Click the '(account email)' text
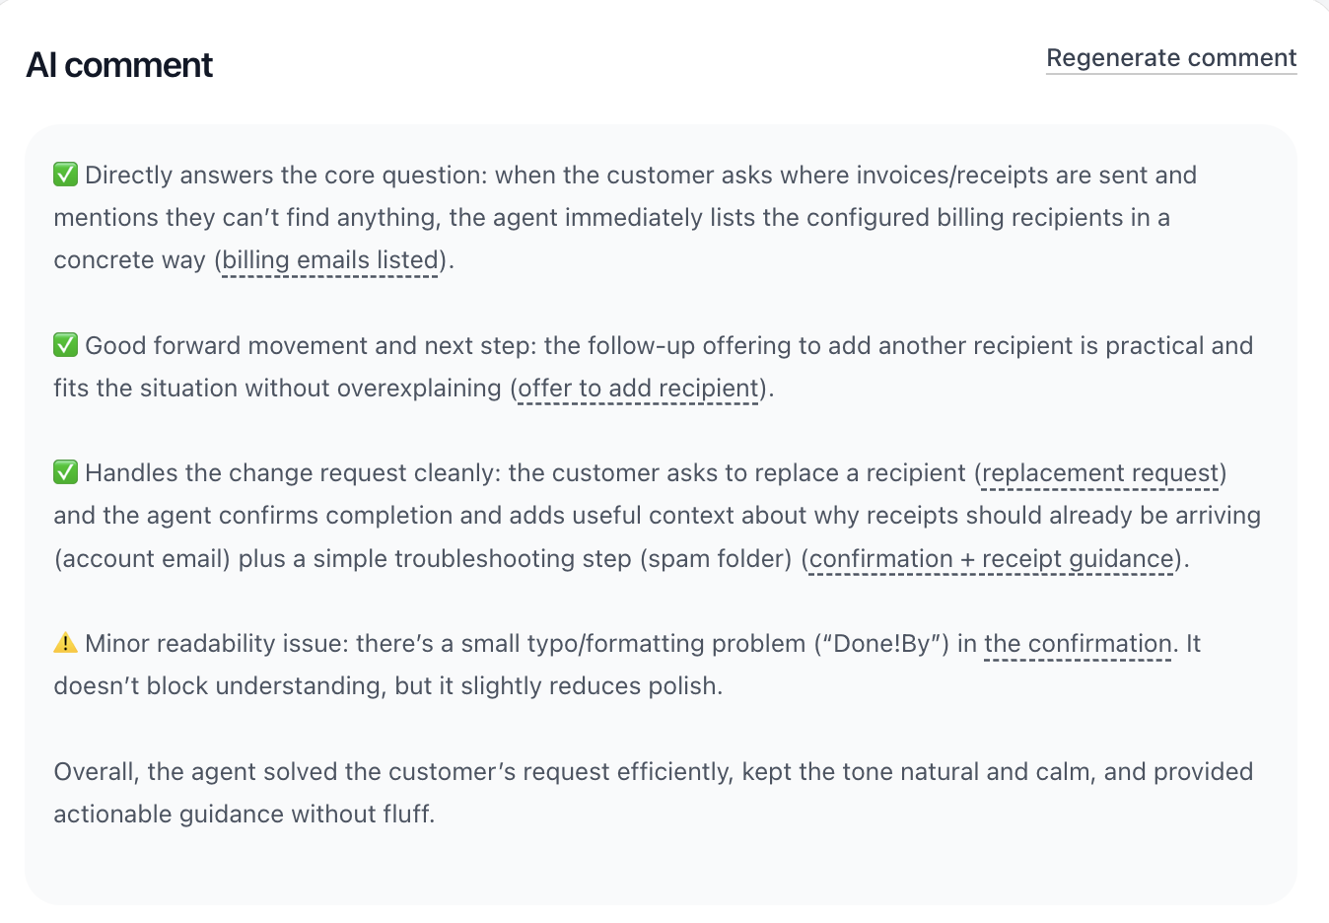Image resolution: width=1329 pixels, height=923 pixels. click(x=142, y=559)
